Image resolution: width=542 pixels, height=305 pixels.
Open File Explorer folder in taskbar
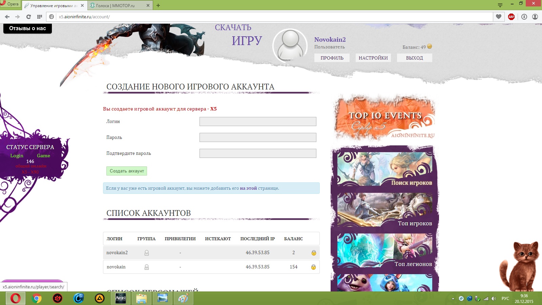142,298
